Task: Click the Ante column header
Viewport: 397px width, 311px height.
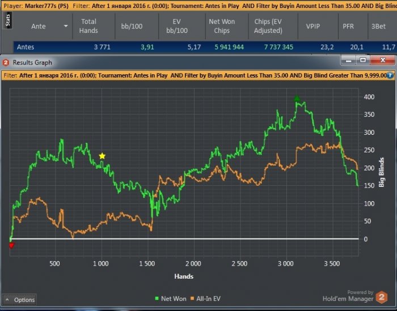Action: tap(39, 26)
